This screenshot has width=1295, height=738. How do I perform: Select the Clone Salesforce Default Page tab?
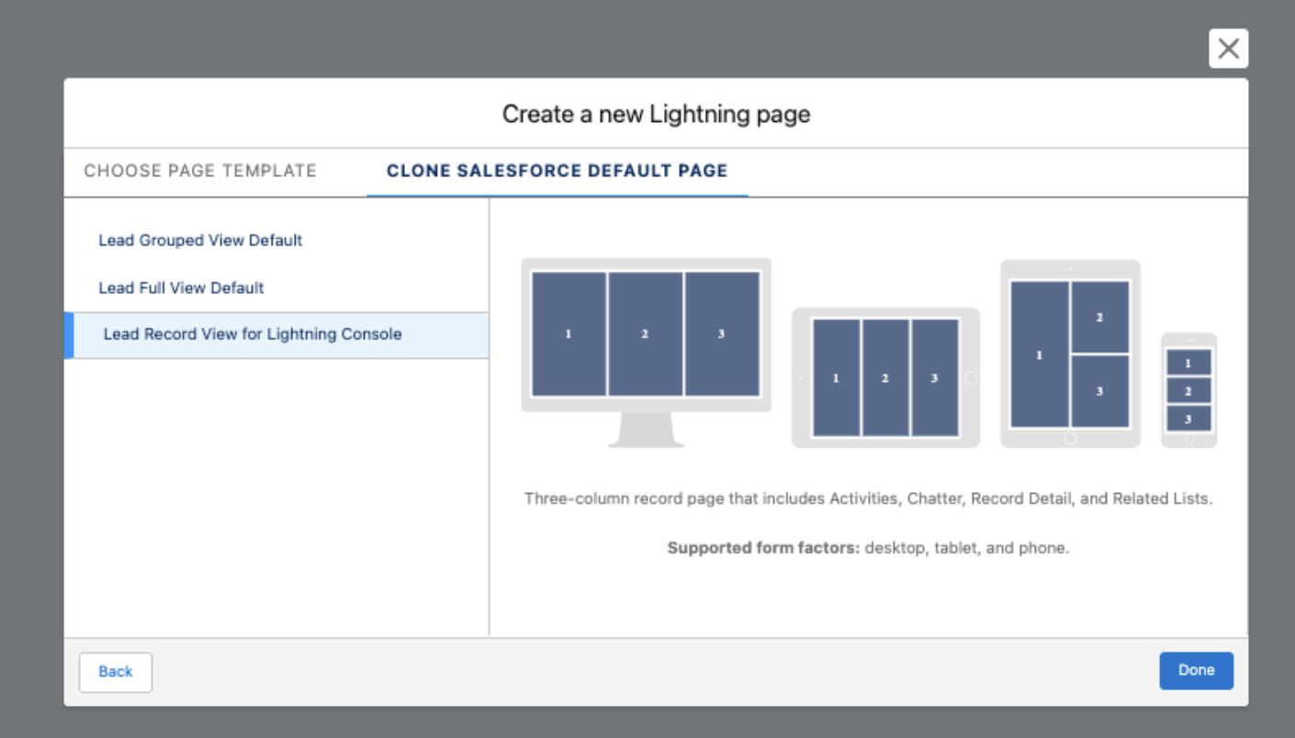click(557, 171)
